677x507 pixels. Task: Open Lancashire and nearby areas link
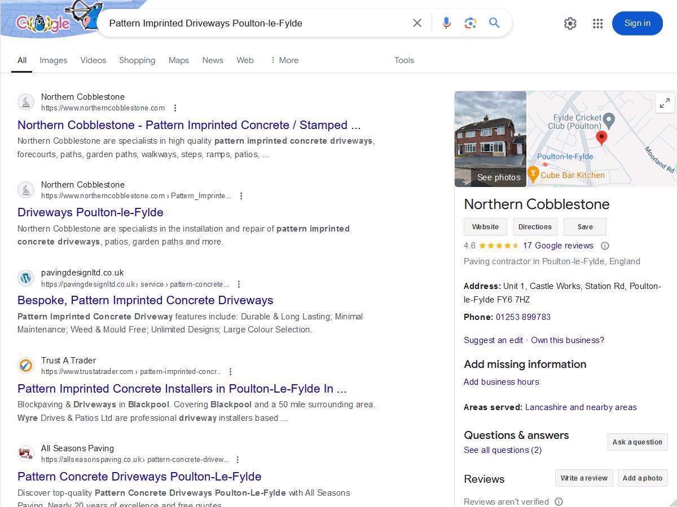coord(581,407)
